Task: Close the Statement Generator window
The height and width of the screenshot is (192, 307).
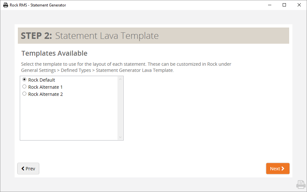Action: pos(299,5)
